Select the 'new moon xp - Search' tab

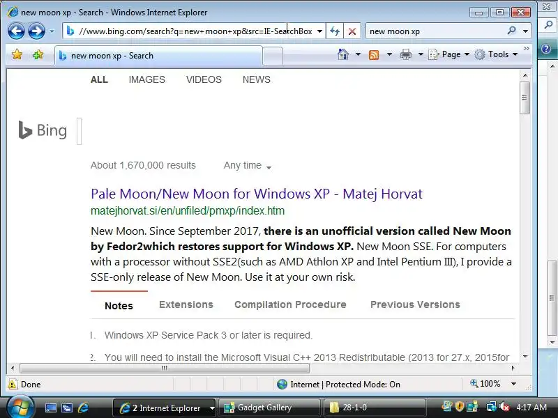click(159, 56)
